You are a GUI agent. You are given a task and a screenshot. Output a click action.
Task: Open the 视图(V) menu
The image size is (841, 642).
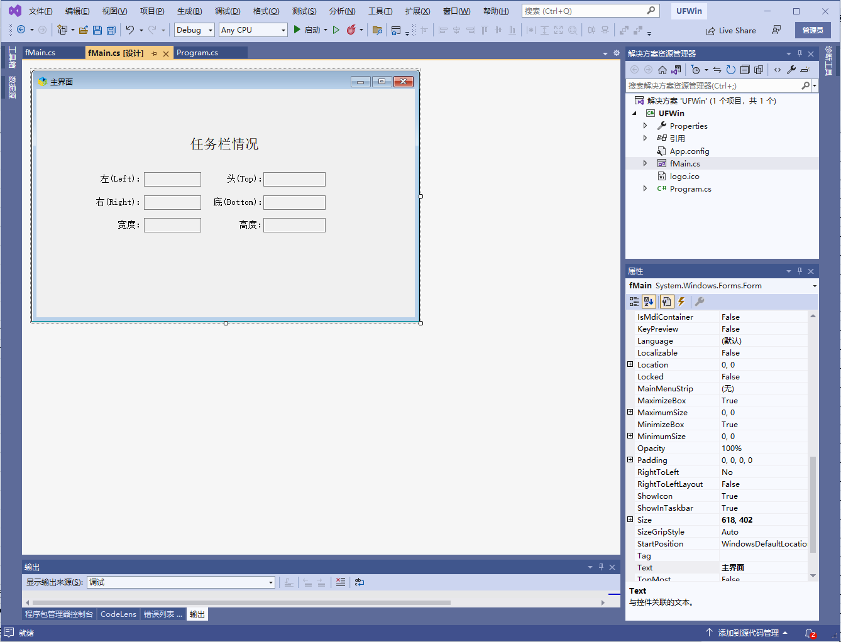pyautogui.click(x=114, y=11)
